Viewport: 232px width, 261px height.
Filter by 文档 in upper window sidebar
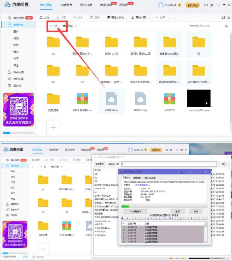(16, 45)
